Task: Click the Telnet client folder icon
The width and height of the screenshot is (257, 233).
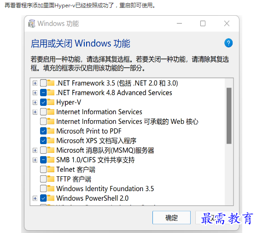Action: tap(51, 169)
